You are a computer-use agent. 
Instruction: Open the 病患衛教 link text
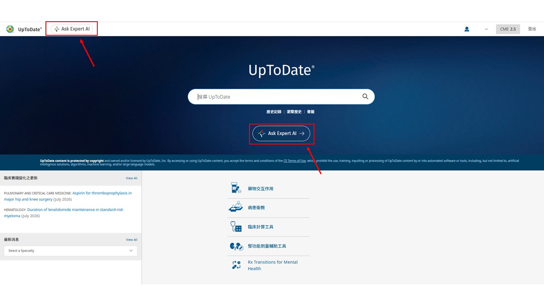pyautogui.click(x=256, y=208)
